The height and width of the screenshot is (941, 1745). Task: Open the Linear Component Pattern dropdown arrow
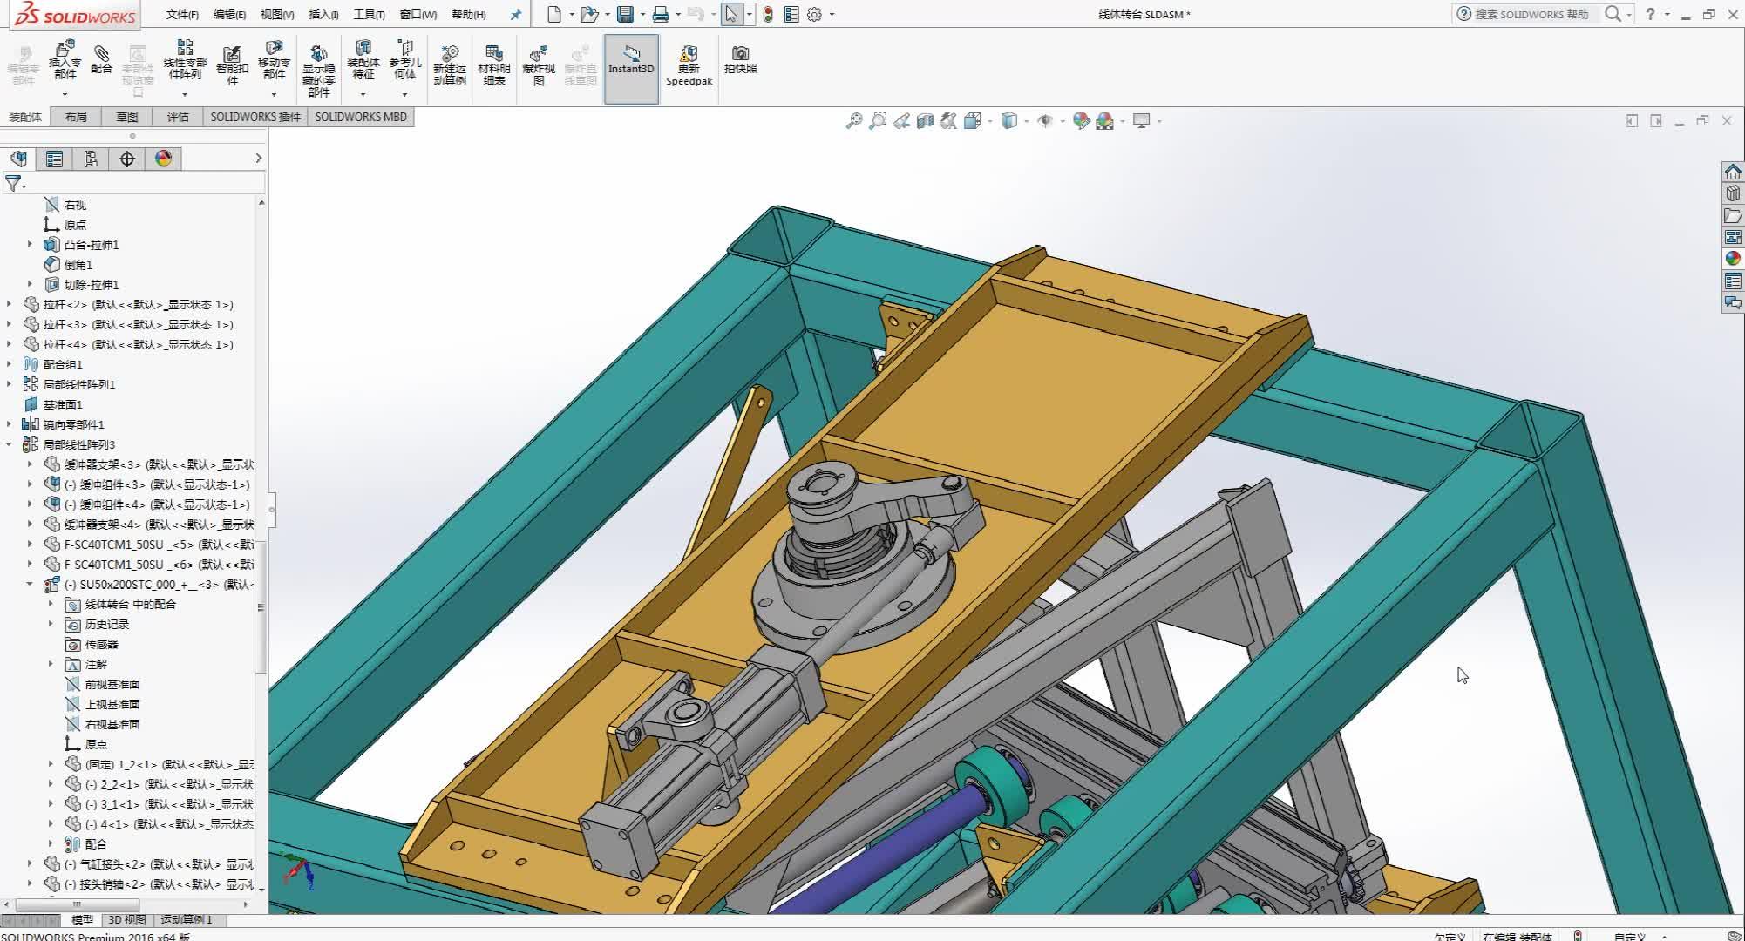coord(185,94)
